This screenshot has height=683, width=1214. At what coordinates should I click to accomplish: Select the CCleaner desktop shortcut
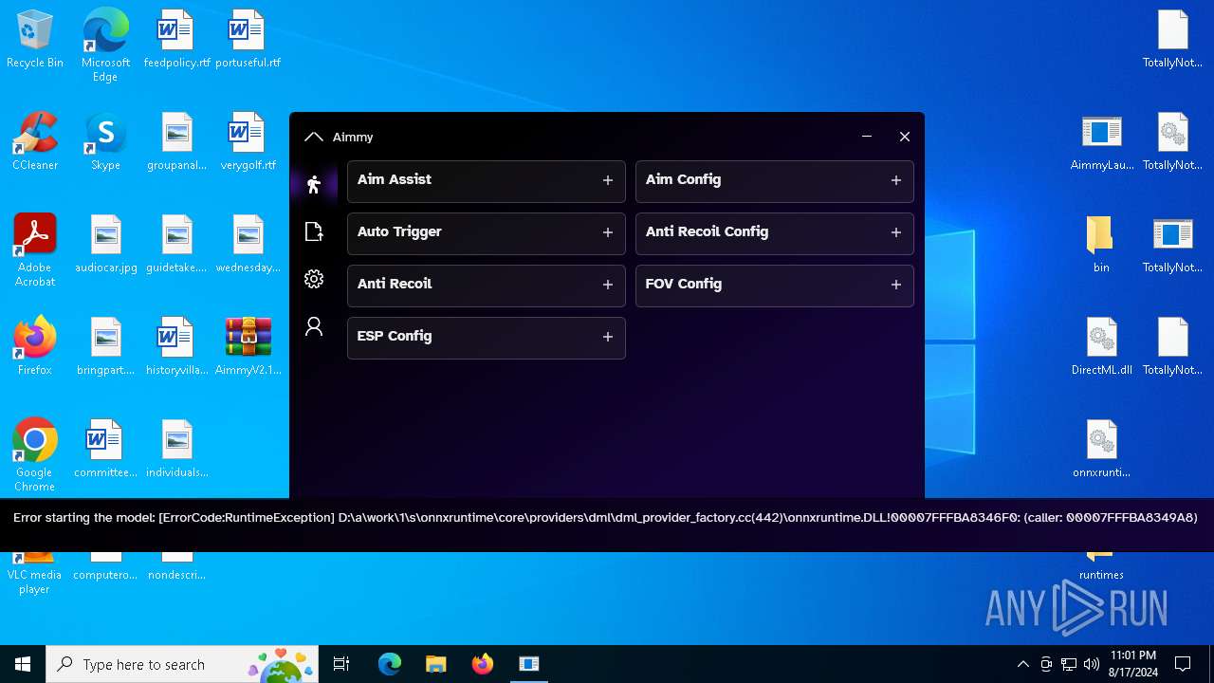click(x=35, y=142)
